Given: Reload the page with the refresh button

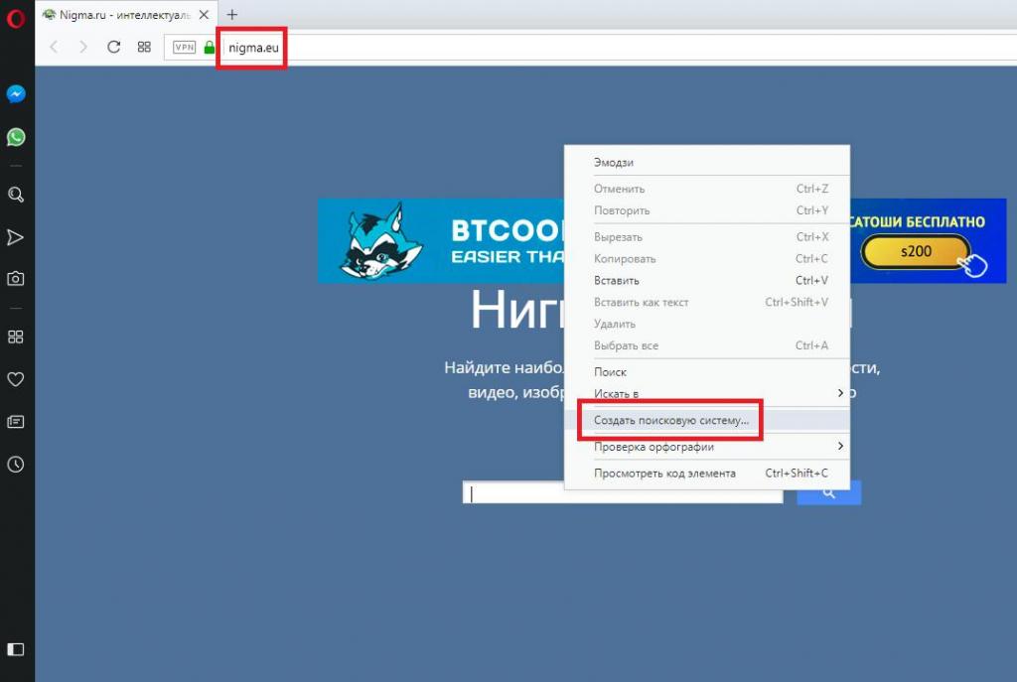Looking at the screenshot, I should pos(113,47).
